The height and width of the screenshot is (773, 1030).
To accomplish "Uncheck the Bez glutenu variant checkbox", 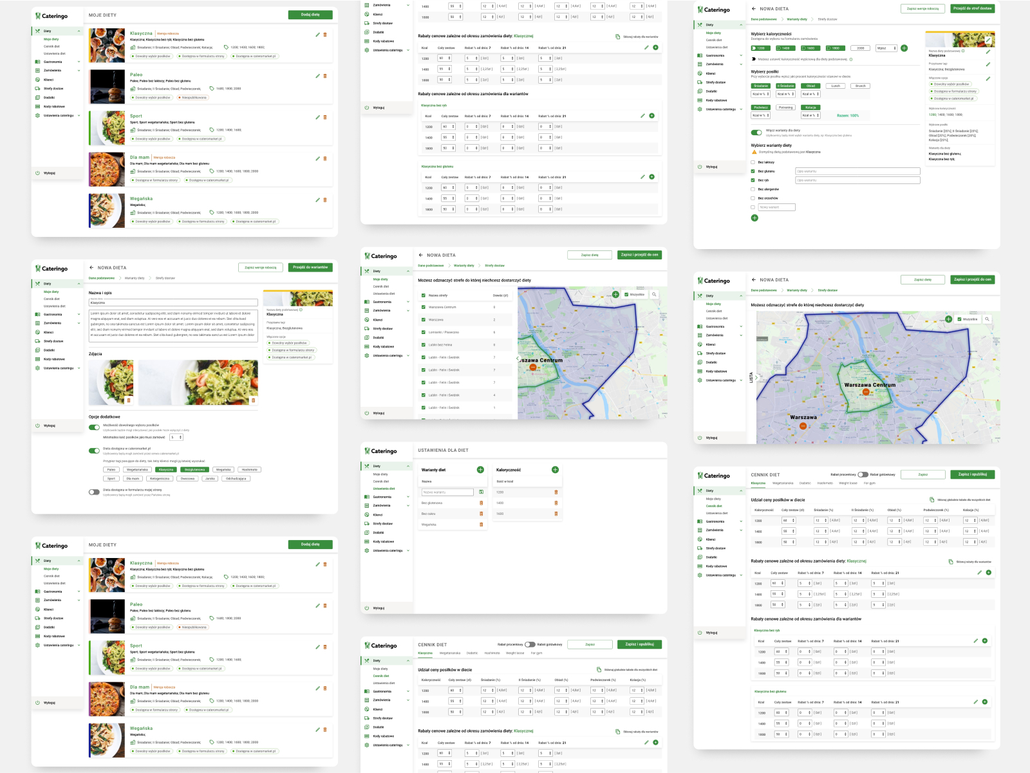I will [753, 171].
